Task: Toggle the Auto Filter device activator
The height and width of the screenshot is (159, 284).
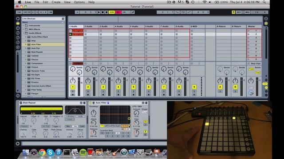Action: tap(90, 103)
